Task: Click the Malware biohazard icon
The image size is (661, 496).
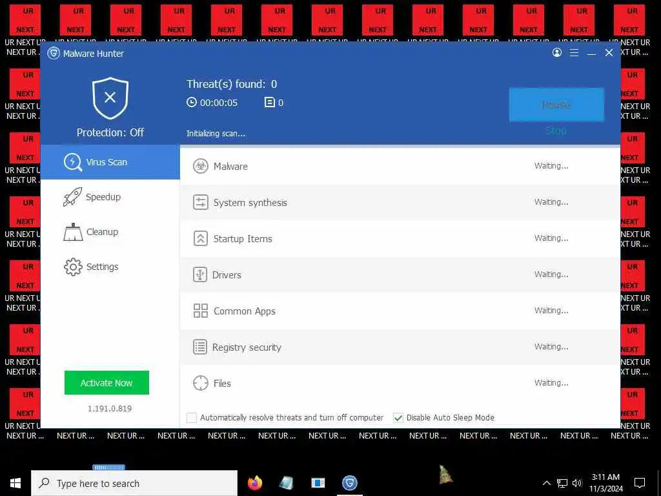Action: 201,166
